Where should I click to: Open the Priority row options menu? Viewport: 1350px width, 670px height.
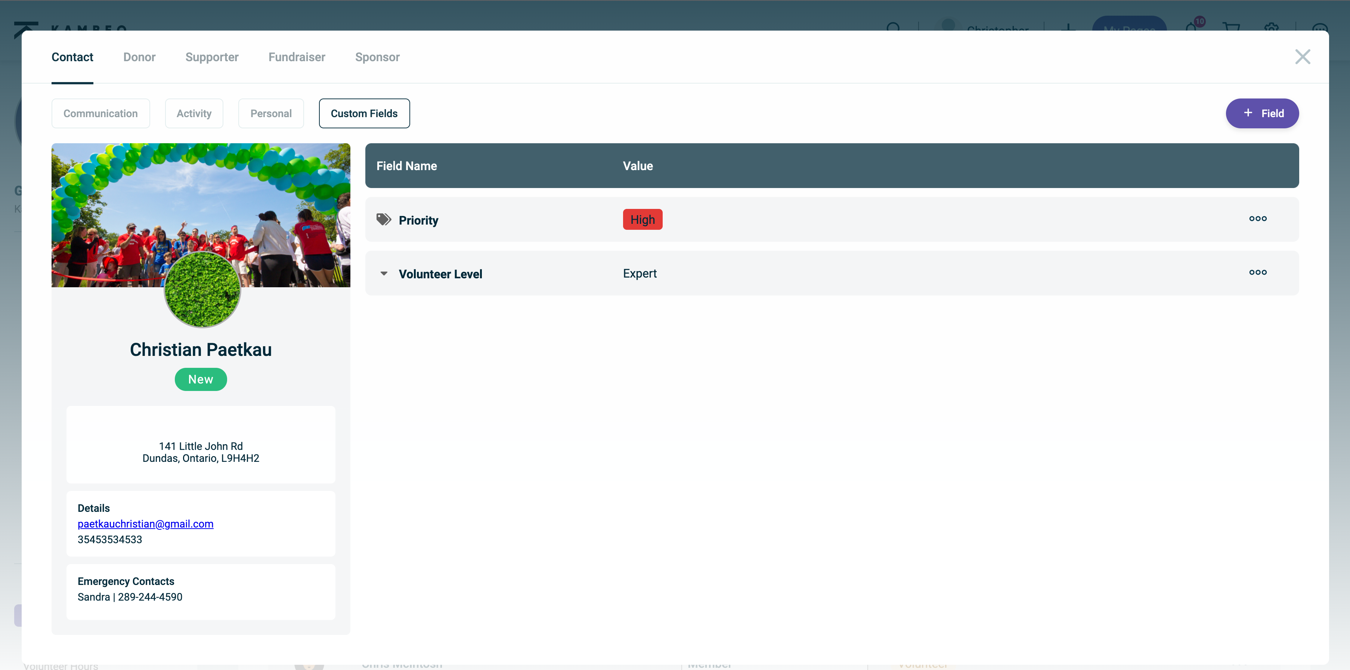[x=1258, y=219]
